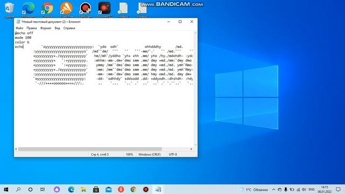This screenshot has width=345, height=194.
Task: Click the 100% zoom status entry
Action: point(129,155)
